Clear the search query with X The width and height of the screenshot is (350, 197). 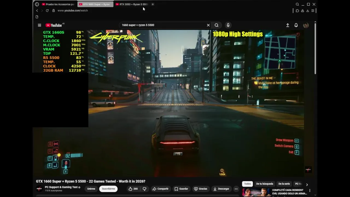pos(208,25)
